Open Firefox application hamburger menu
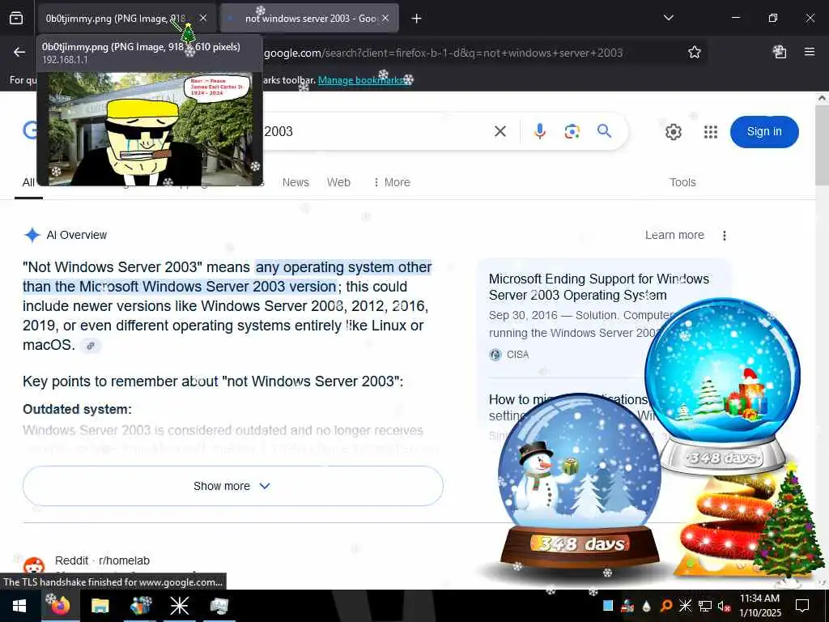Screen dimensions: 829x622 coord(810,52)
